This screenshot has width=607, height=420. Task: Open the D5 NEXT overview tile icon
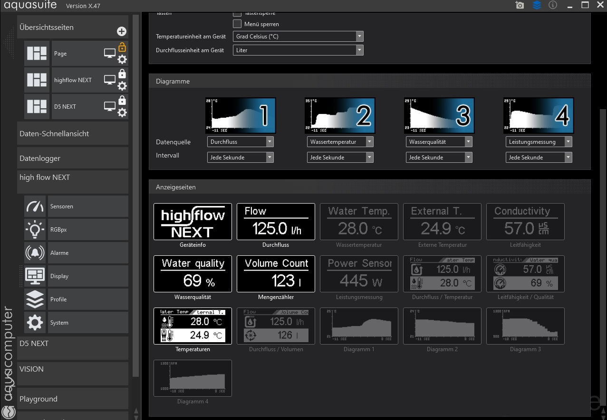click(x=37, y=107)
